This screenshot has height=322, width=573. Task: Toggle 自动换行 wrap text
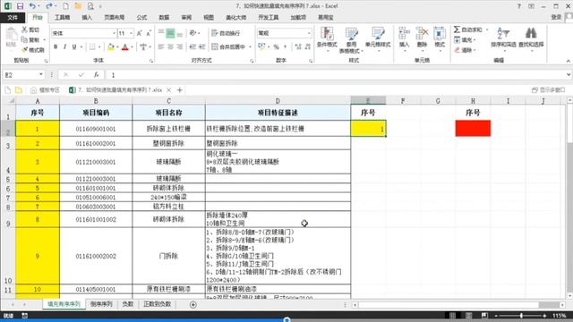pyautogui.click(x=226, y=33)
